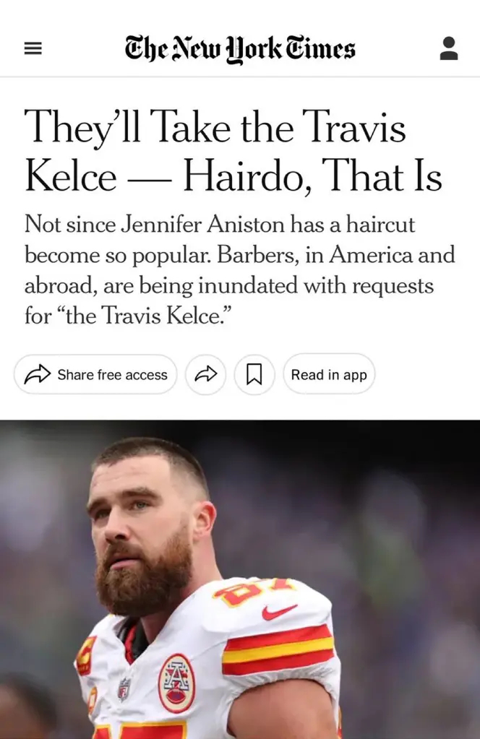The image size is (480, 739).
Task: Open the account profile icon
Action: click(449, 48)
